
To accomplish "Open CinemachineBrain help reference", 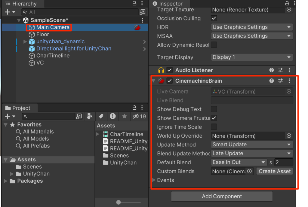I will [272, 81].
